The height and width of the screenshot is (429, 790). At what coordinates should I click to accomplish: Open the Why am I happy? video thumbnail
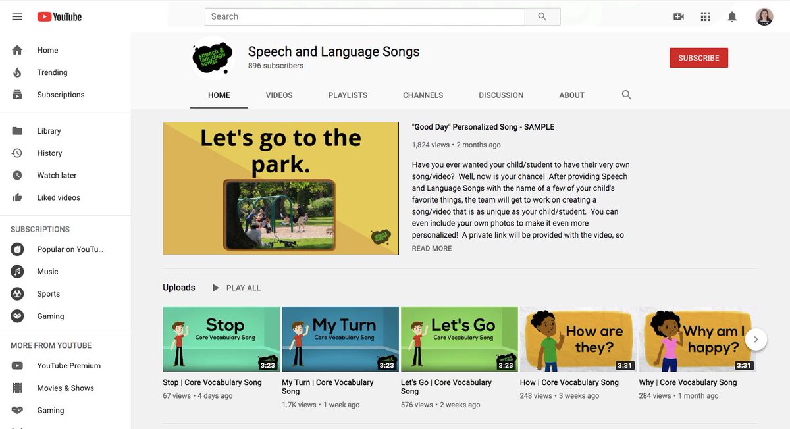pyautogui.click(x=697, y=340)
